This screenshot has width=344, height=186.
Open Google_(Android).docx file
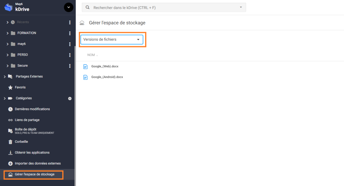[107, 77]
